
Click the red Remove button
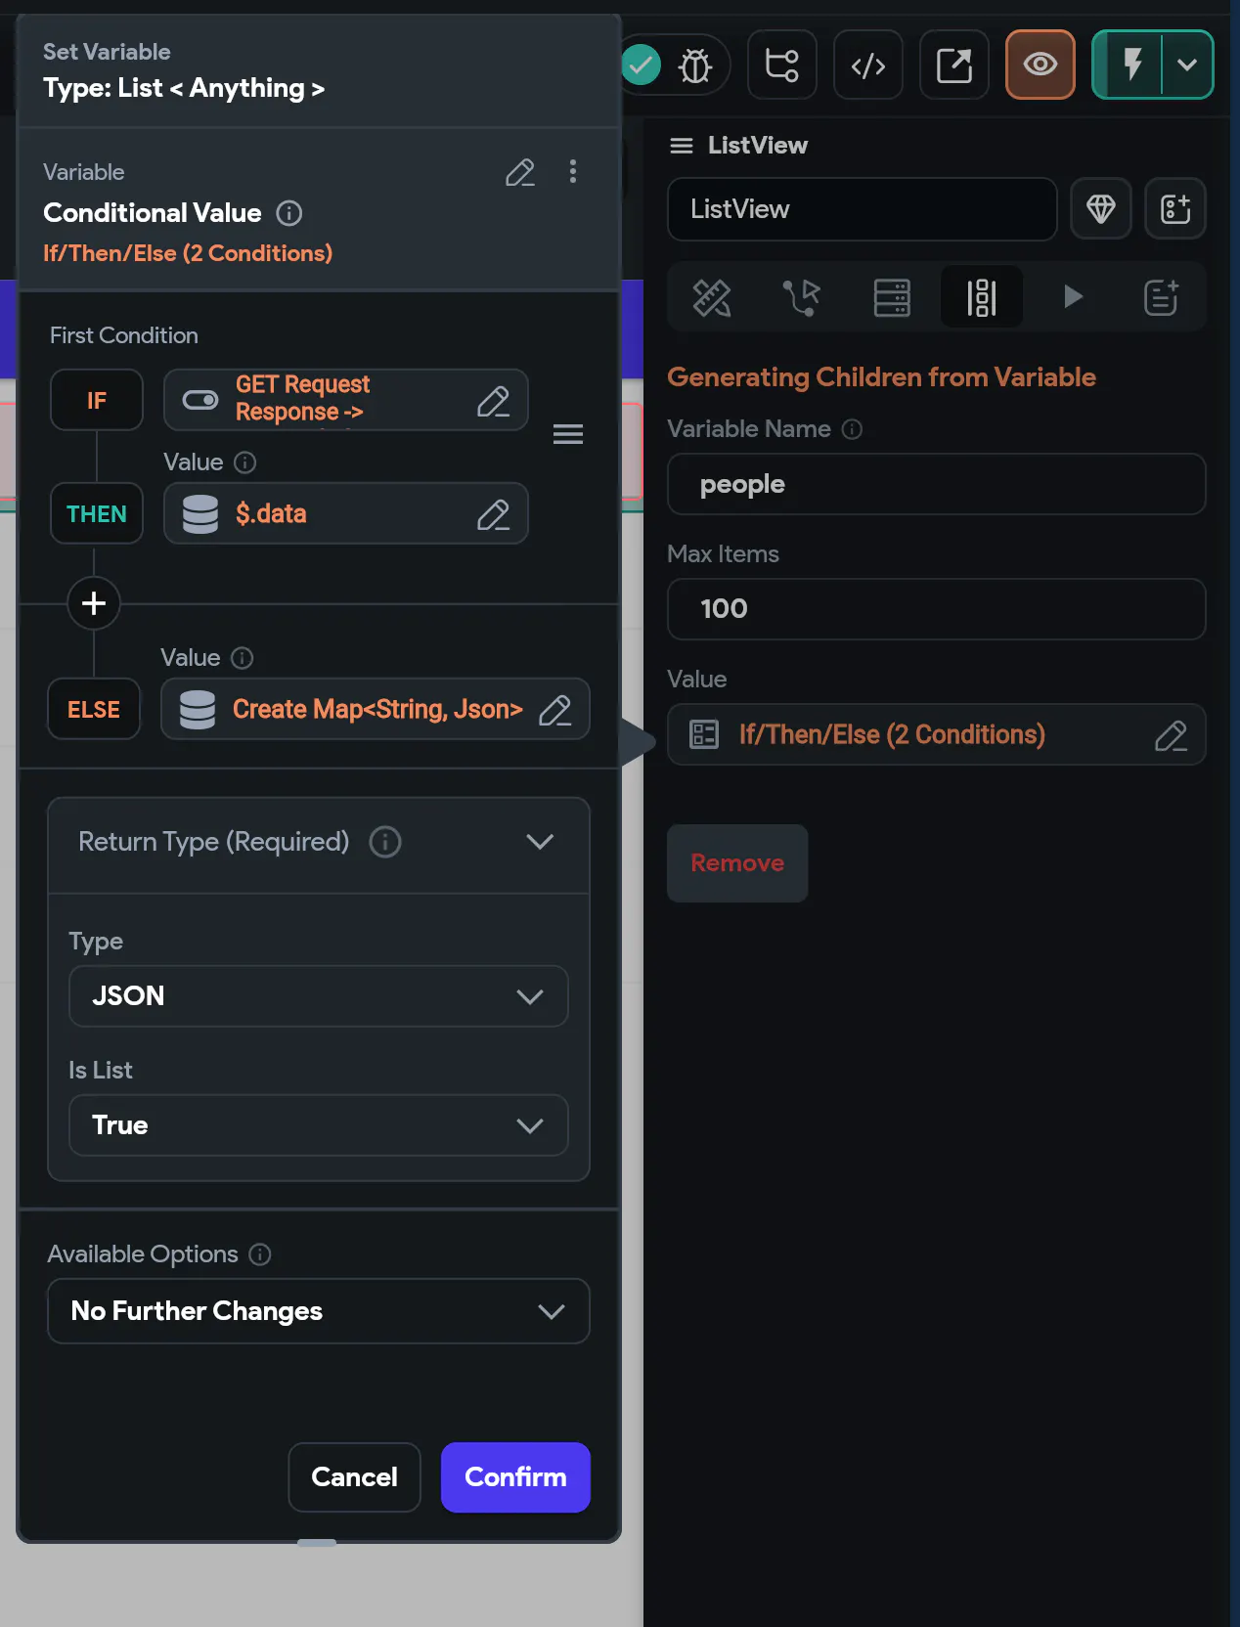tap(737, 863)
